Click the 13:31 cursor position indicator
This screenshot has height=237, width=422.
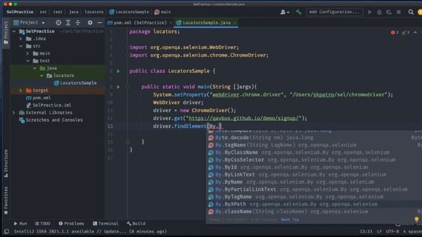click(366, 231)
